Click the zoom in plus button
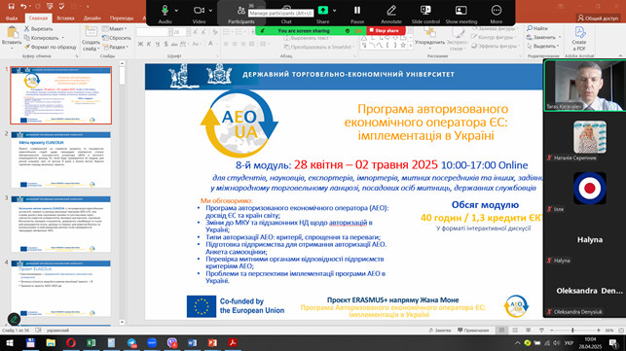This screenshot has width=626, height=351. (599, 331)
